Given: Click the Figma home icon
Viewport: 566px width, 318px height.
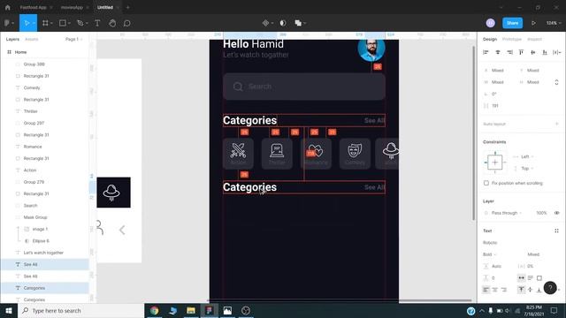Looking at the screenshot, I should [x=8, y=7].
